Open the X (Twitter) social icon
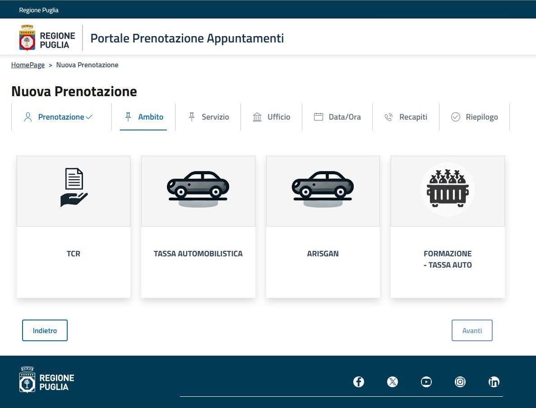This screenshot has height=408, width=536. tap(393, 382)
